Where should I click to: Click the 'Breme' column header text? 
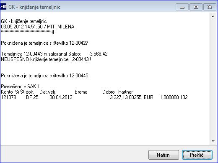81,92
